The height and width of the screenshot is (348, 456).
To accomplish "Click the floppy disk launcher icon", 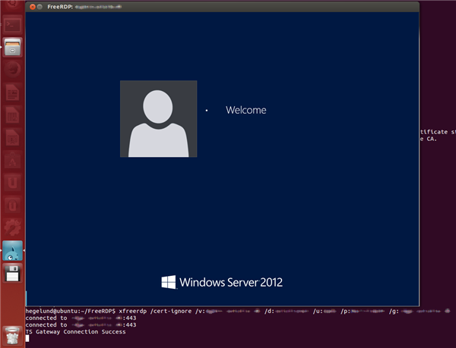I will tap(12, 273).
